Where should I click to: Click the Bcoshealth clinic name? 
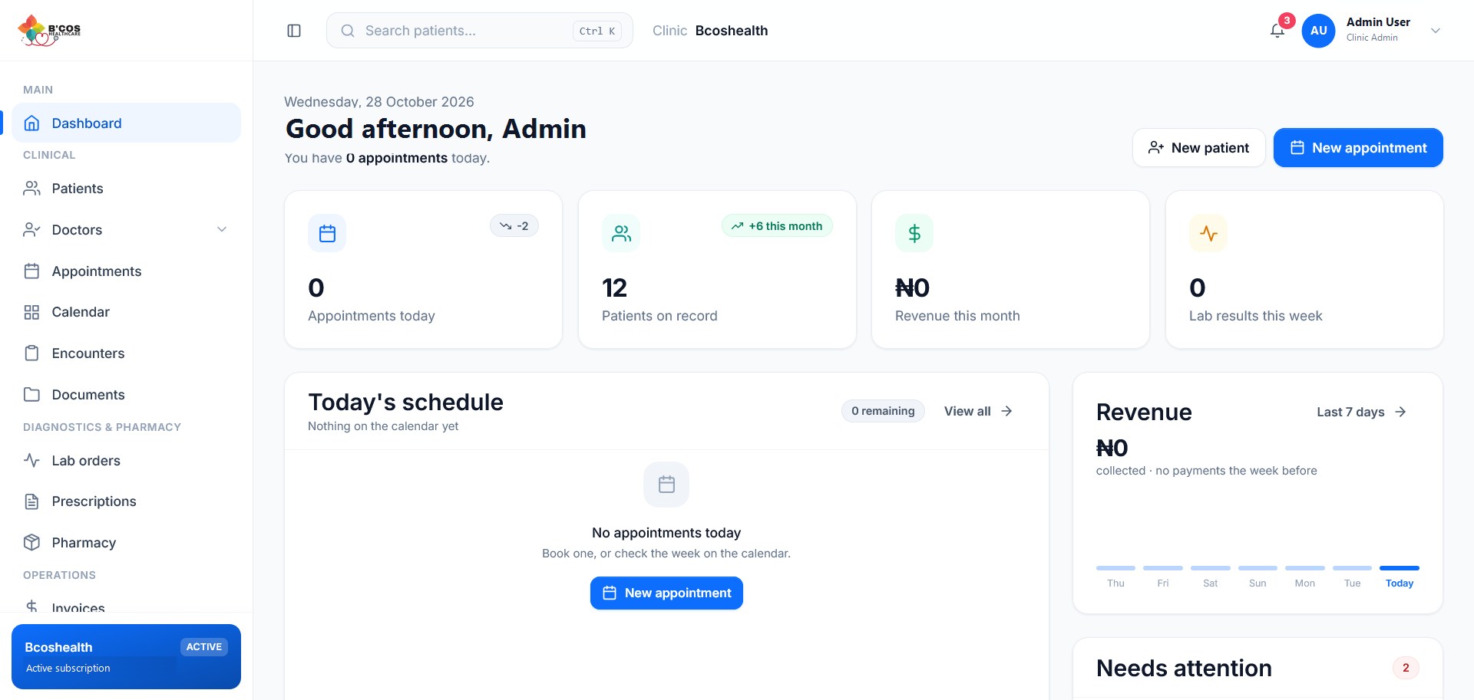(732, 31)
